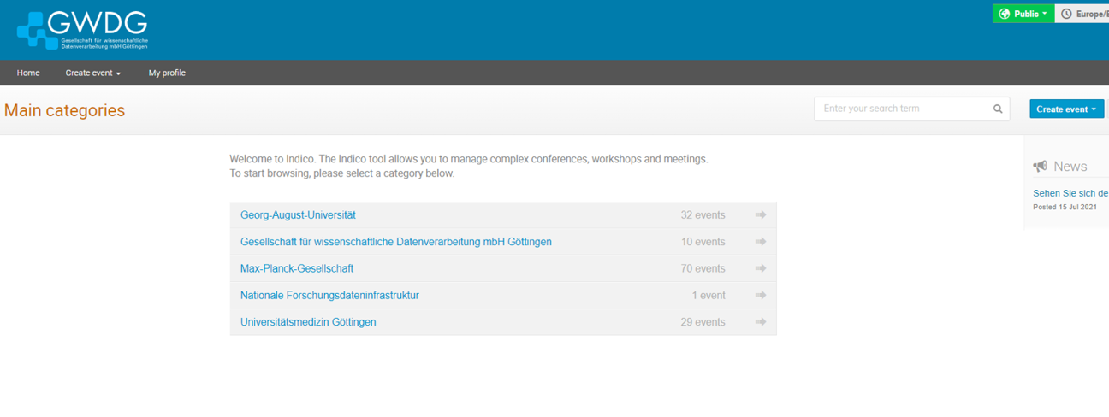Click arrow icon next to Georg-August-Universität
This screenshot has height=417, width=1109.
760,215
